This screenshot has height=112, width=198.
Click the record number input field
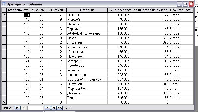tap(36, 108)
